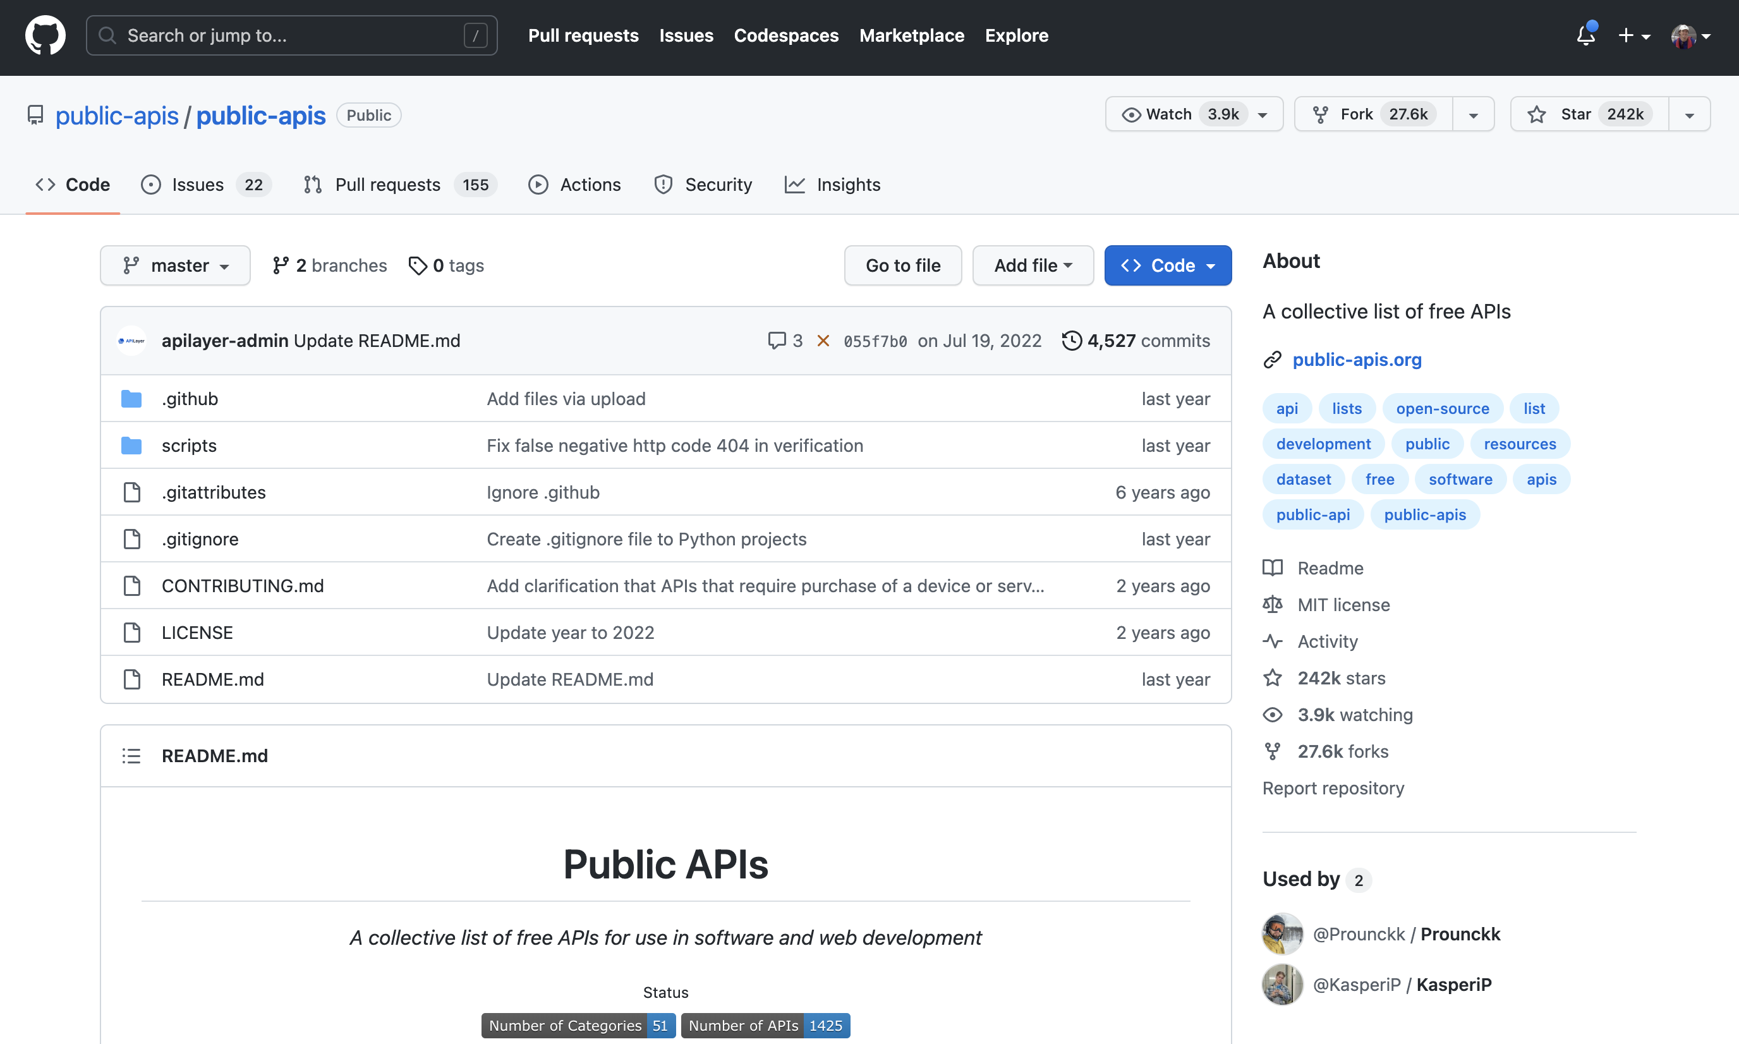Click the resources topic tag
The height and width of the screenshot is (1044, 1739).
pos(1520,444)
